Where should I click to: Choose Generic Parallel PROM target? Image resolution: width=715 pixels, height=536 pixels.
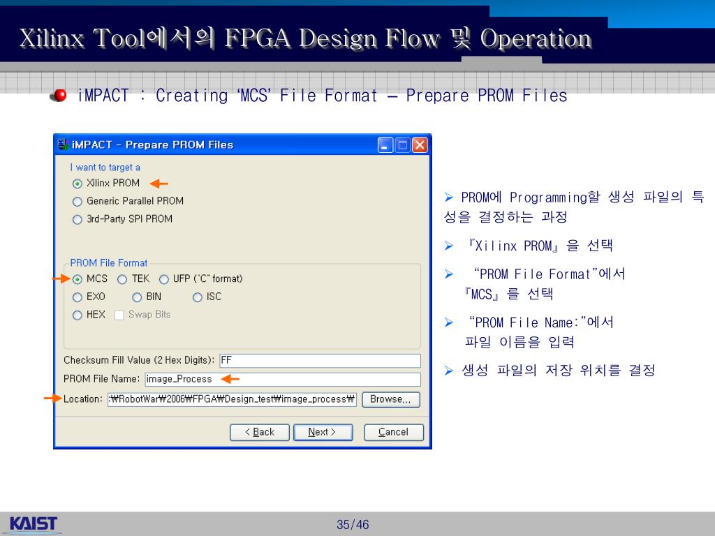pyautogui.click(x=77, y=202)
